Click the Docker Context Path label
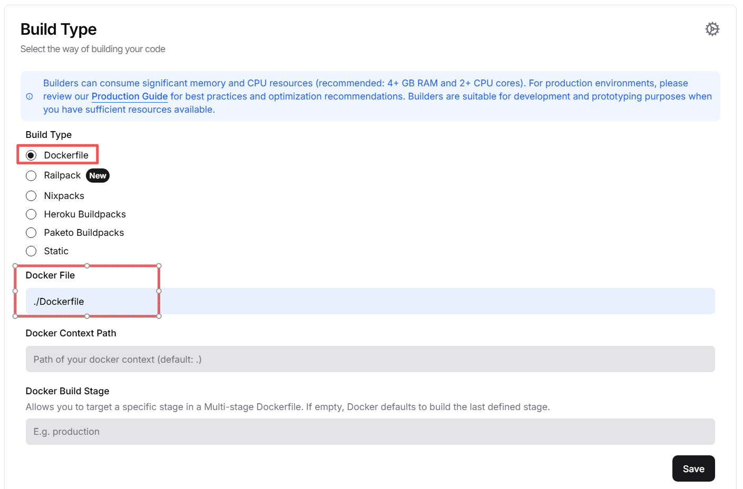The width and height of the screenshot is (743, 489). 71,333
